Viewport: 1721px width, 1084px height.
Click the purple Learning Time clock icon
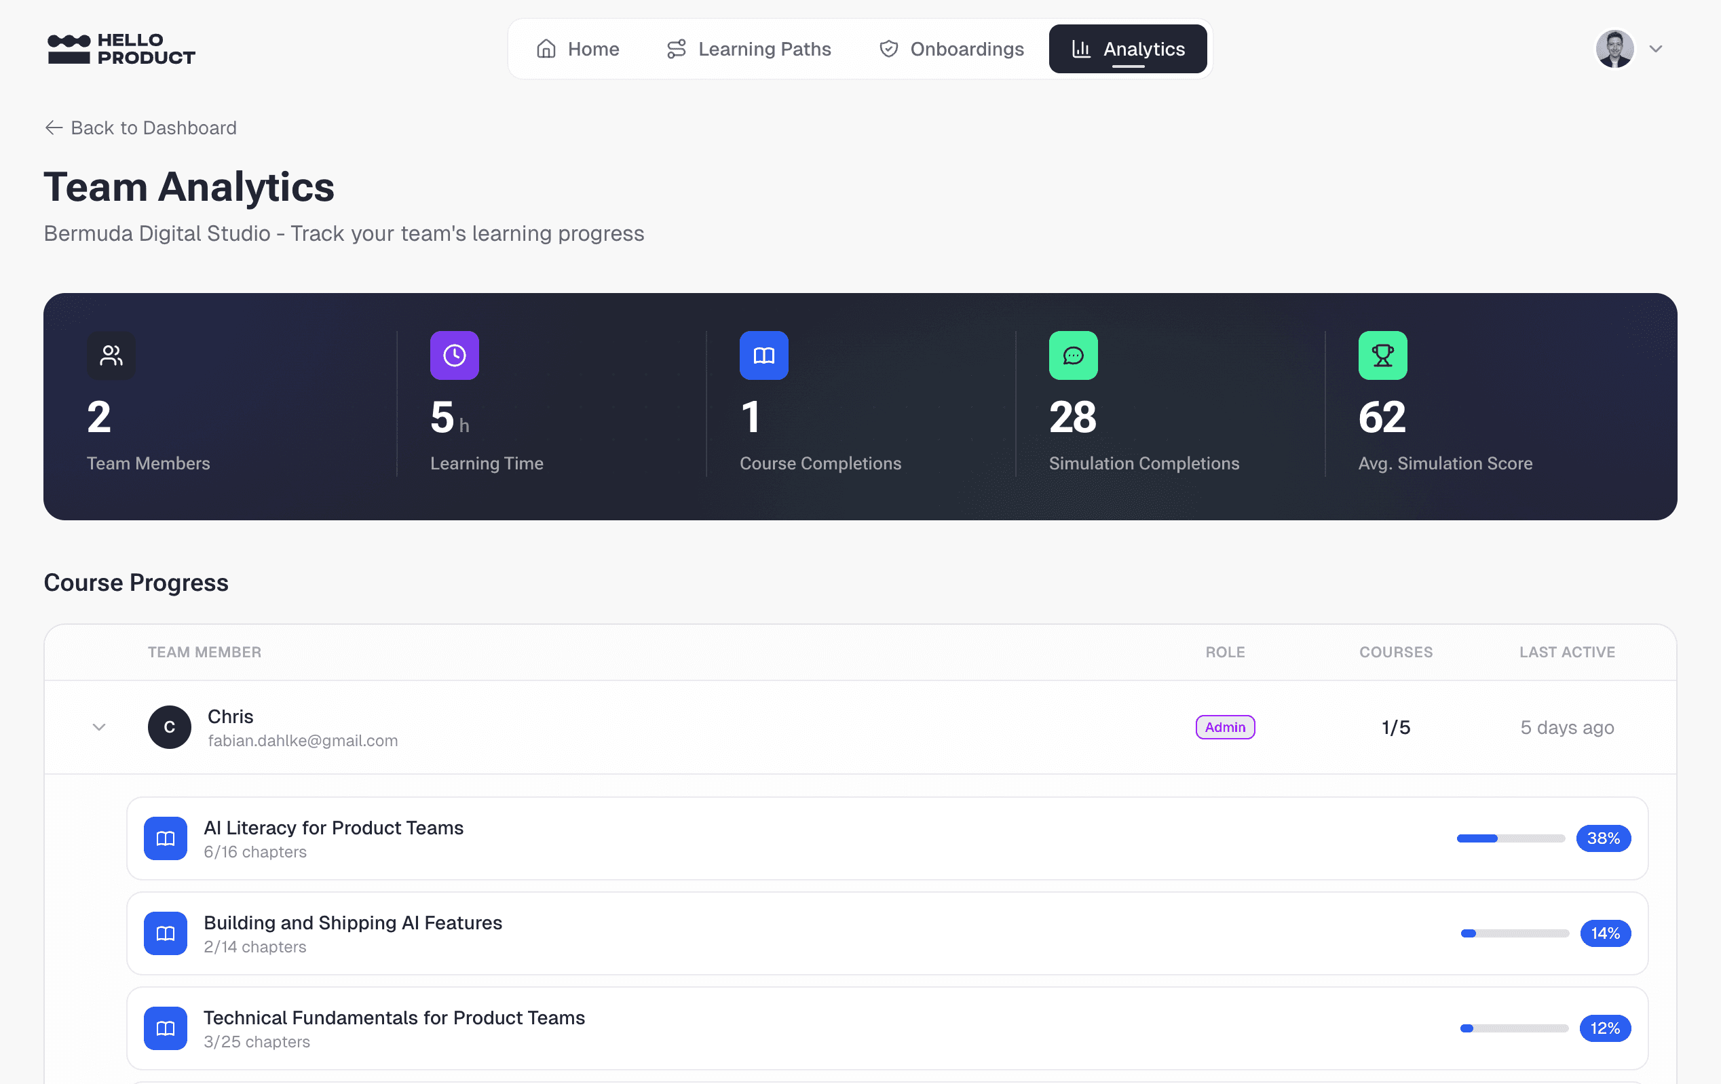[454, 355]
